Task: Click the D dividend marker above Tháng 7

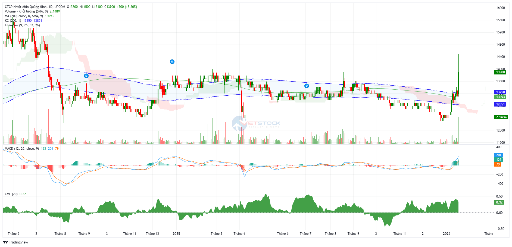Action: click(307, 86)
